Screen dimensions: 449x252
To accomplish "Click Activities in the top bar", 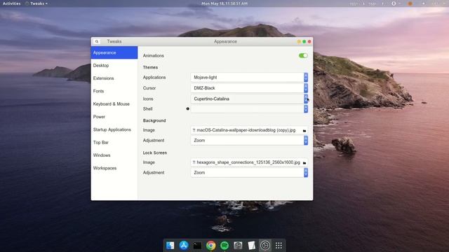I will point(11,3).
